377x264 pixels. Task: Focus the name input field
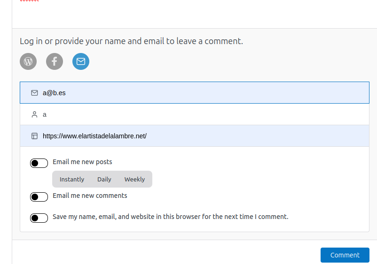pos(202,114)
